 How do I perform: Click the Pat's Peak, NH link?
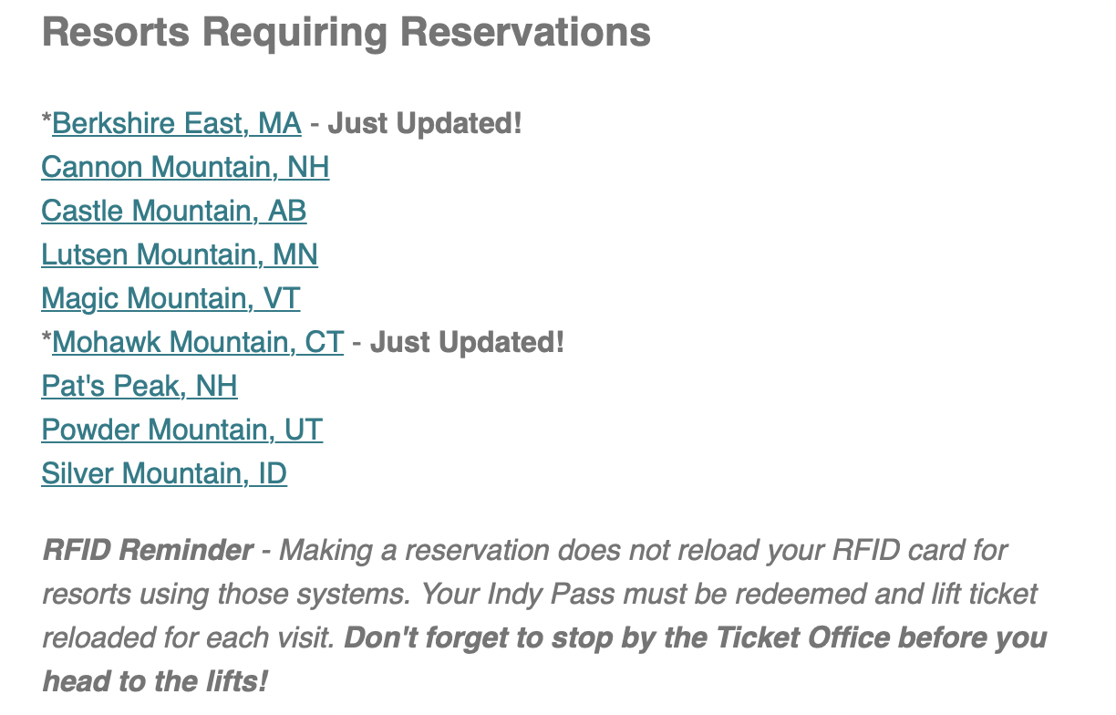pos(139,386)
